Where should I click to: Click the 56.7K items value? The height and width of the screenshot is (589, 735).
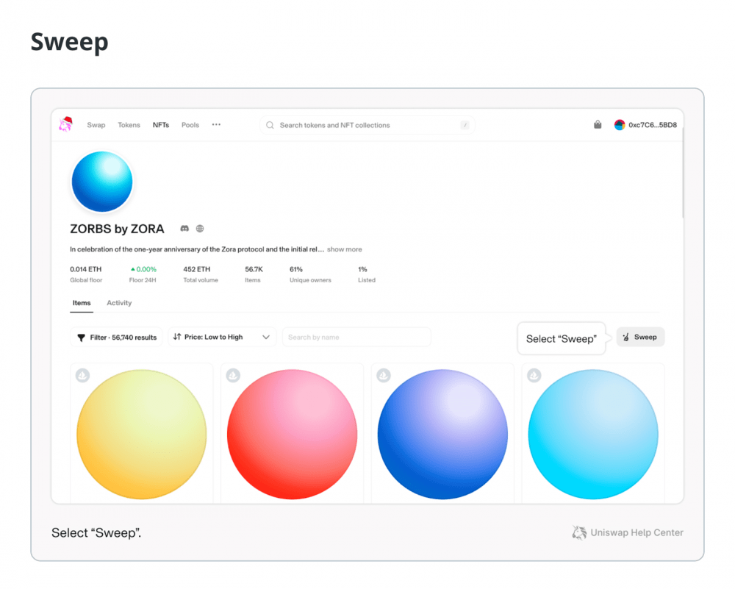(254, 269)
